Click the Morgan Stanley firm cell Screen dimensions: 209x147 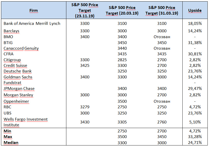pyautogui.click(x=18, y=95)
